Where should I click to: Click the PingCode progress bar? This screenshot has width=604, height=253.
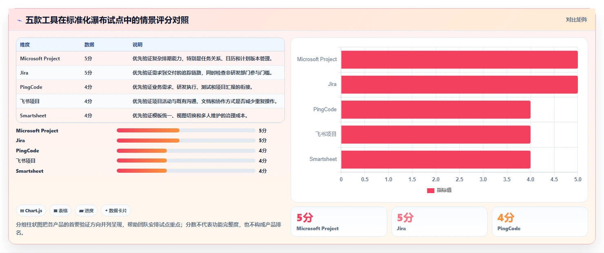[186, 151]
